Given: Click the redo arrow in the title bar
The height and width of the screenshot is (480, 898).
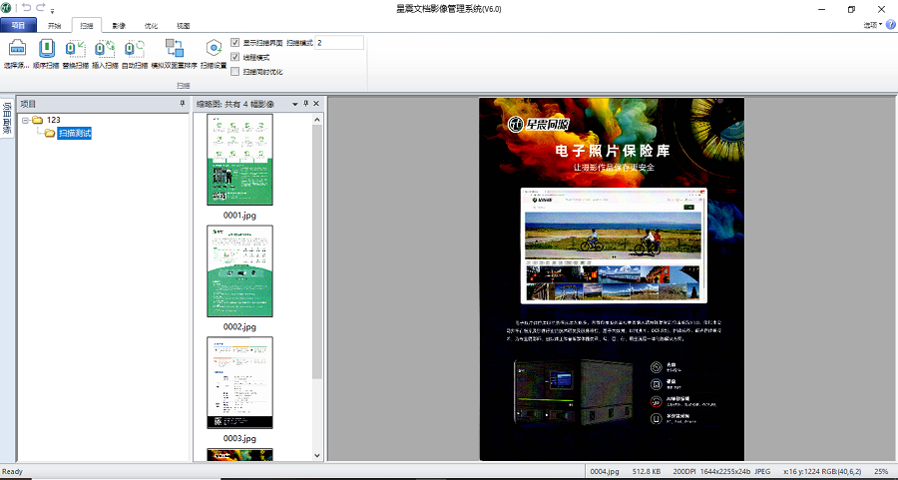Looking at the screenshot, I should point(41,8).
